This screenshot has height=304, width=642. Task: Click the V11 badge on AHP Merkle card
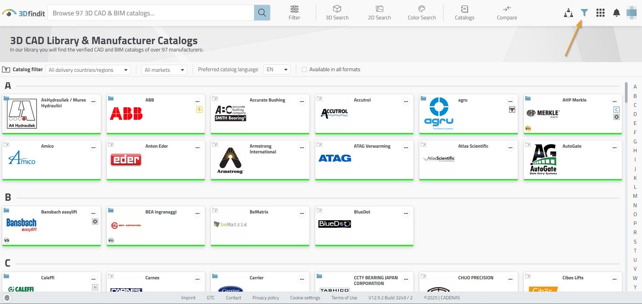(528, 128)
